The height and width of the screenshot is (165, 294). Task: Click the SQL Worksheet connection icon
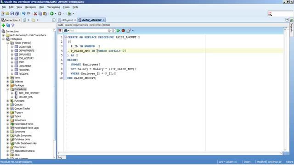coord(69,13)
